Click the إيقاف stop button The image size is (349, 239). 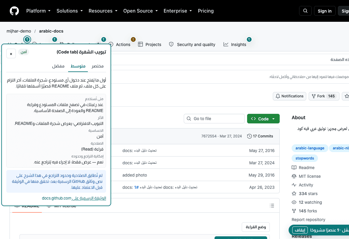pyautogui.click(x=300, y=230)
